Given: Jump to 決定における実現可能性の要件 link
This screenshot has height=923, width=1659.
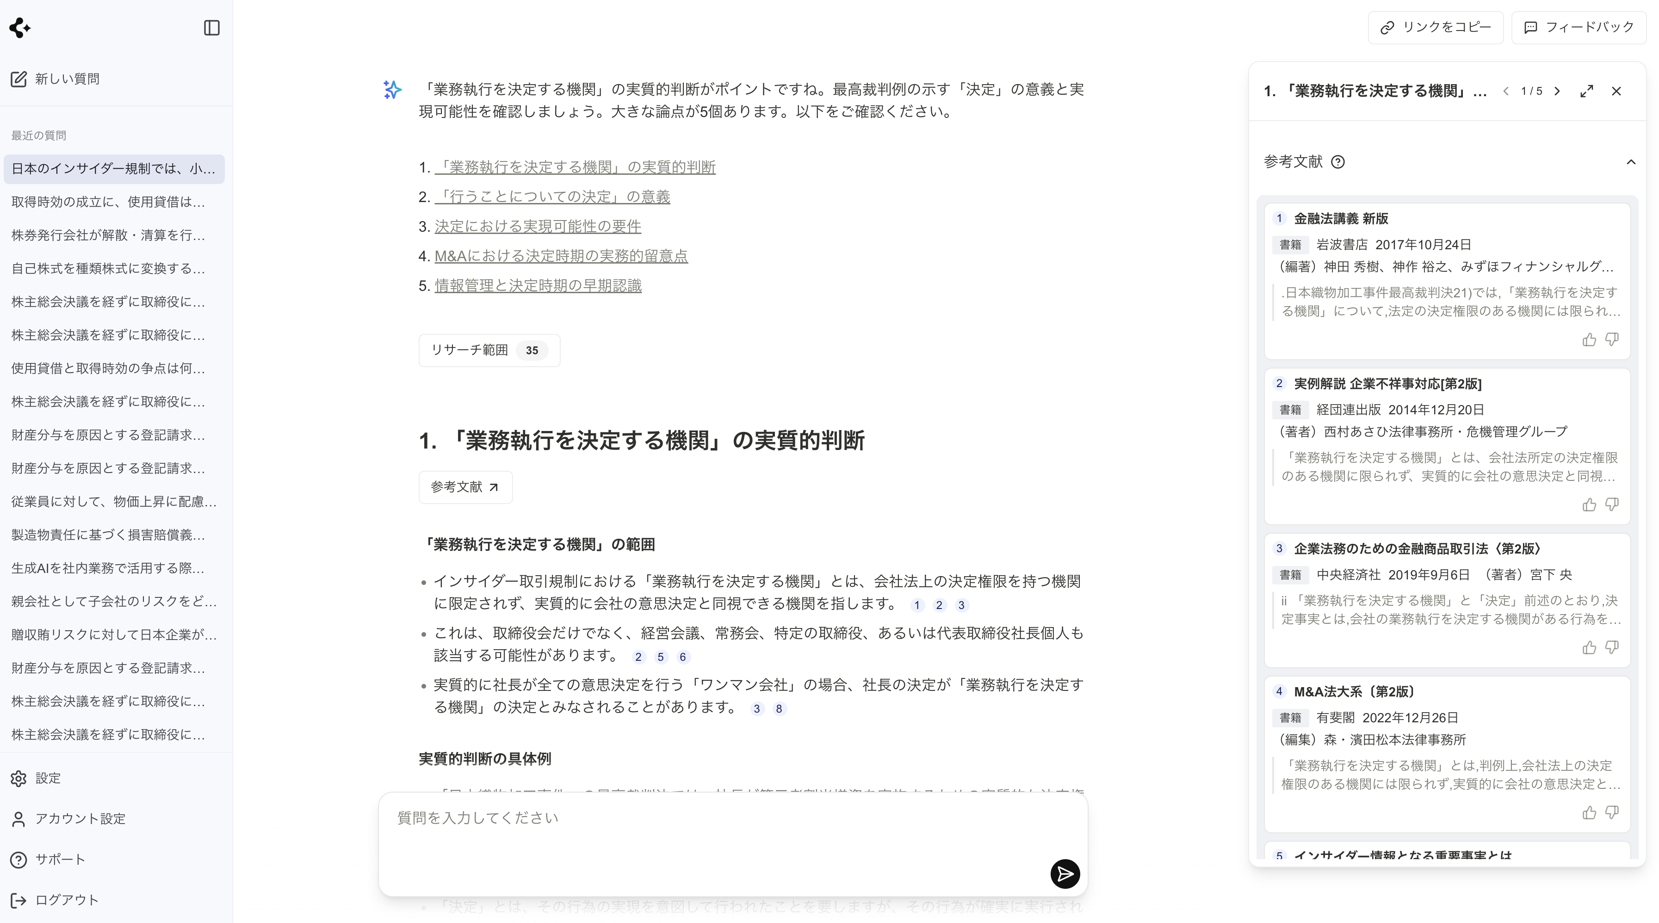Looking at the screenshot, I should [538, 227].
